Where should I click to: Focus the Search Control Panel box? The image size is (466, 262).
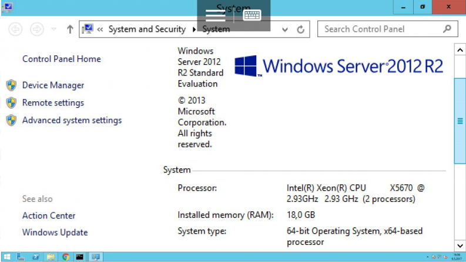(x=387, y=29)
